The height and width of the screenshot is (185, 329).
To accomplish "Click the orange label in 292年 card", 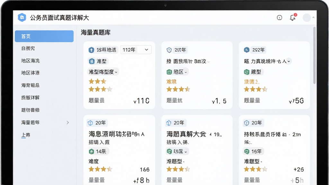I will pos(252,82).
